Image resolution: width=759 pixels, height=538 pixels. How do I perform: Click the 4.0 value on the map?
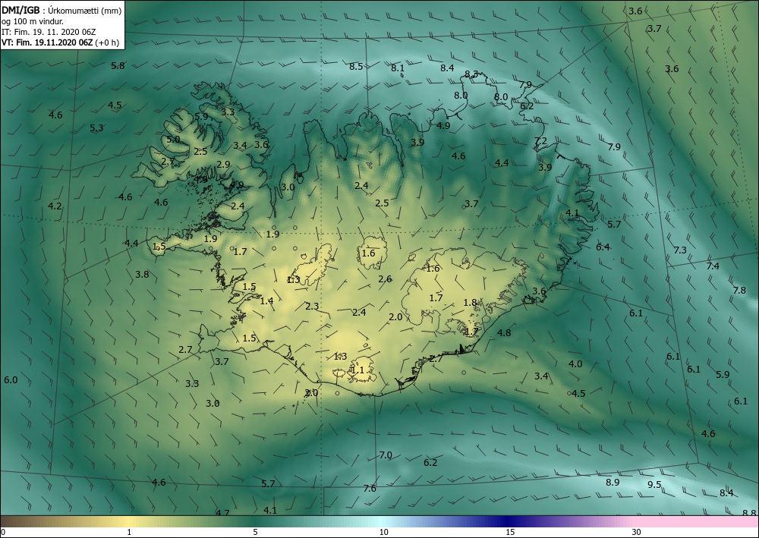click(575, 364)
